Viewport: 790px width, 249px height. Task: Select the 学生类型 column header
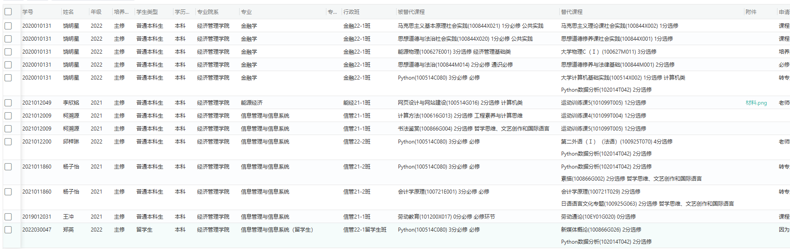[x=147, y=12]
